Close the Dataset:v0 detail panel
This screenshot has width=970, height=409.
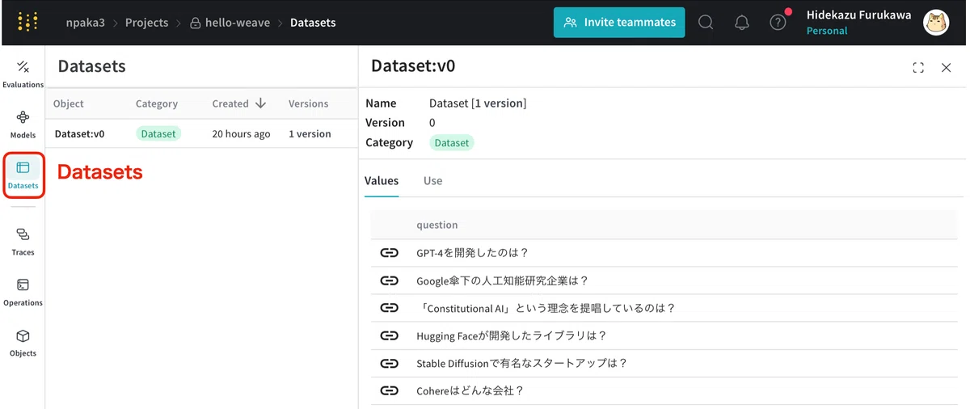tap(946, 68)
